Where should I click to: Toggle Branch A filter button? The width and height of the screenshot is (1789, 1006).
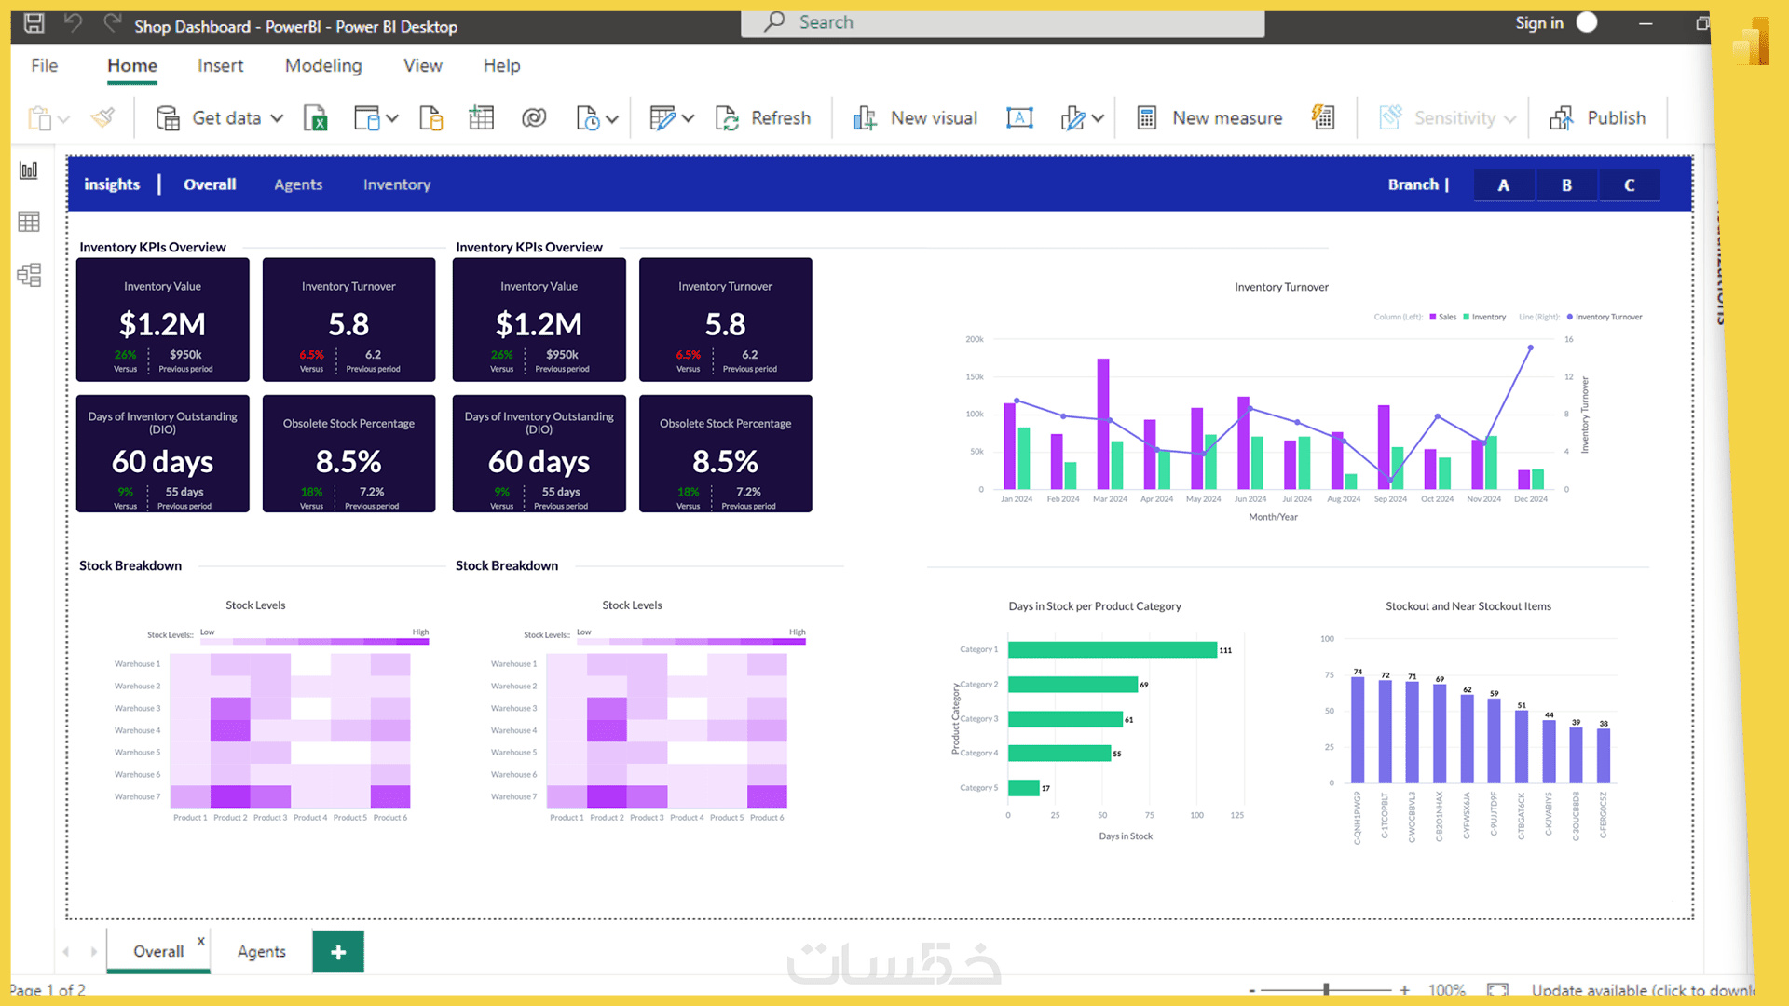pyautogui.click(x=1503, y=185)
